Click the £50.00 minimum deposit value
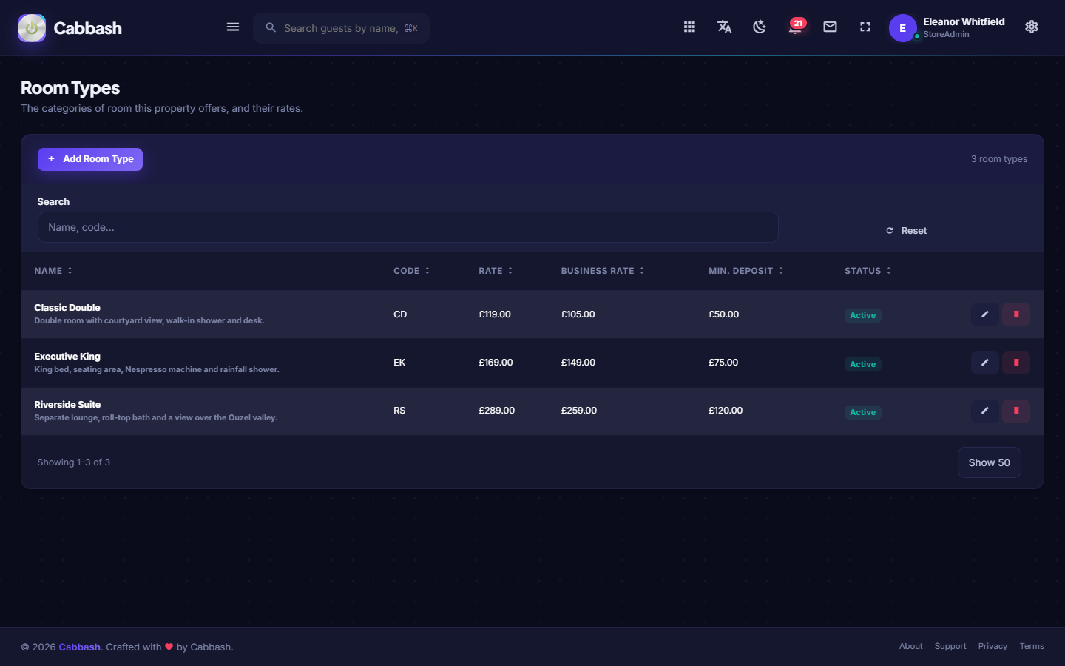The height and width of the screenshot is (666, 1065). point(724,314)
